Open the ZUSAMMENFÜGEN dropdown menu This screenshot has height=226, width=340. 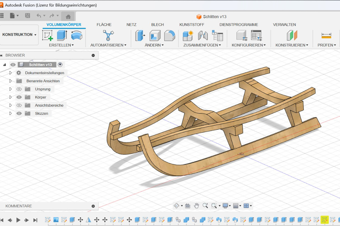pos(202,45)
